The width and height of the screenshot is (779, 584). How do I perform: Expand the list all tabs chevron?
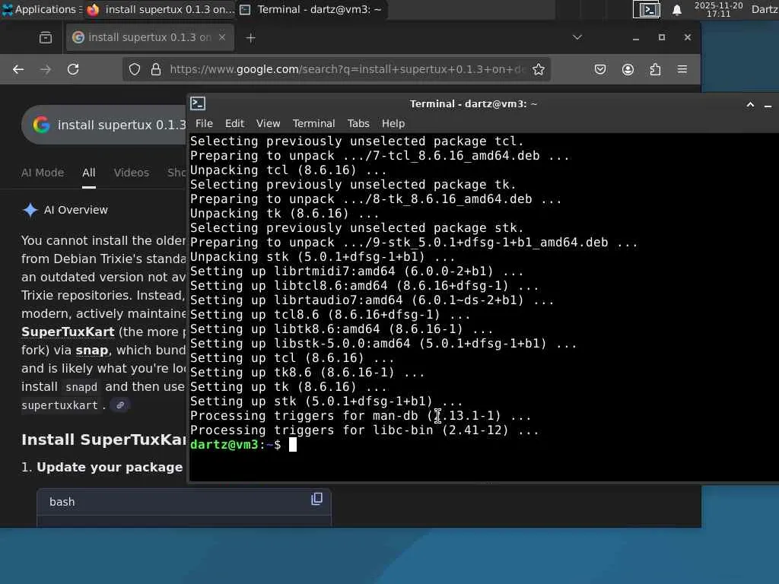coord(577,37)
